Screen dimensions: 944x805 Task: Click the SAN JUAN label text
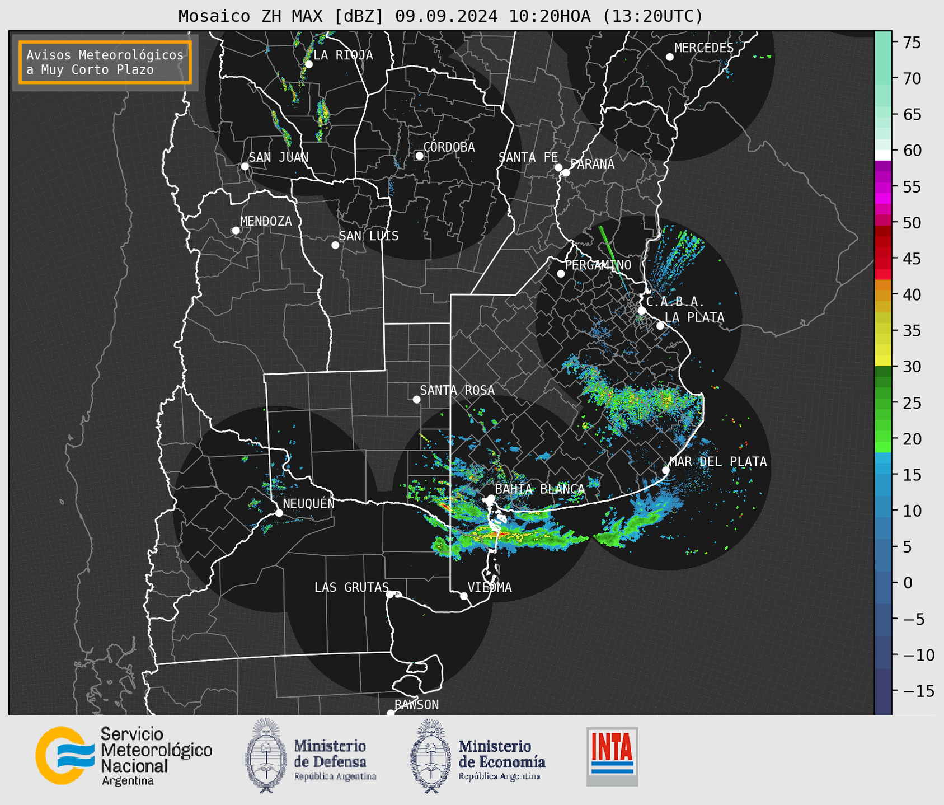pos(279,157)
